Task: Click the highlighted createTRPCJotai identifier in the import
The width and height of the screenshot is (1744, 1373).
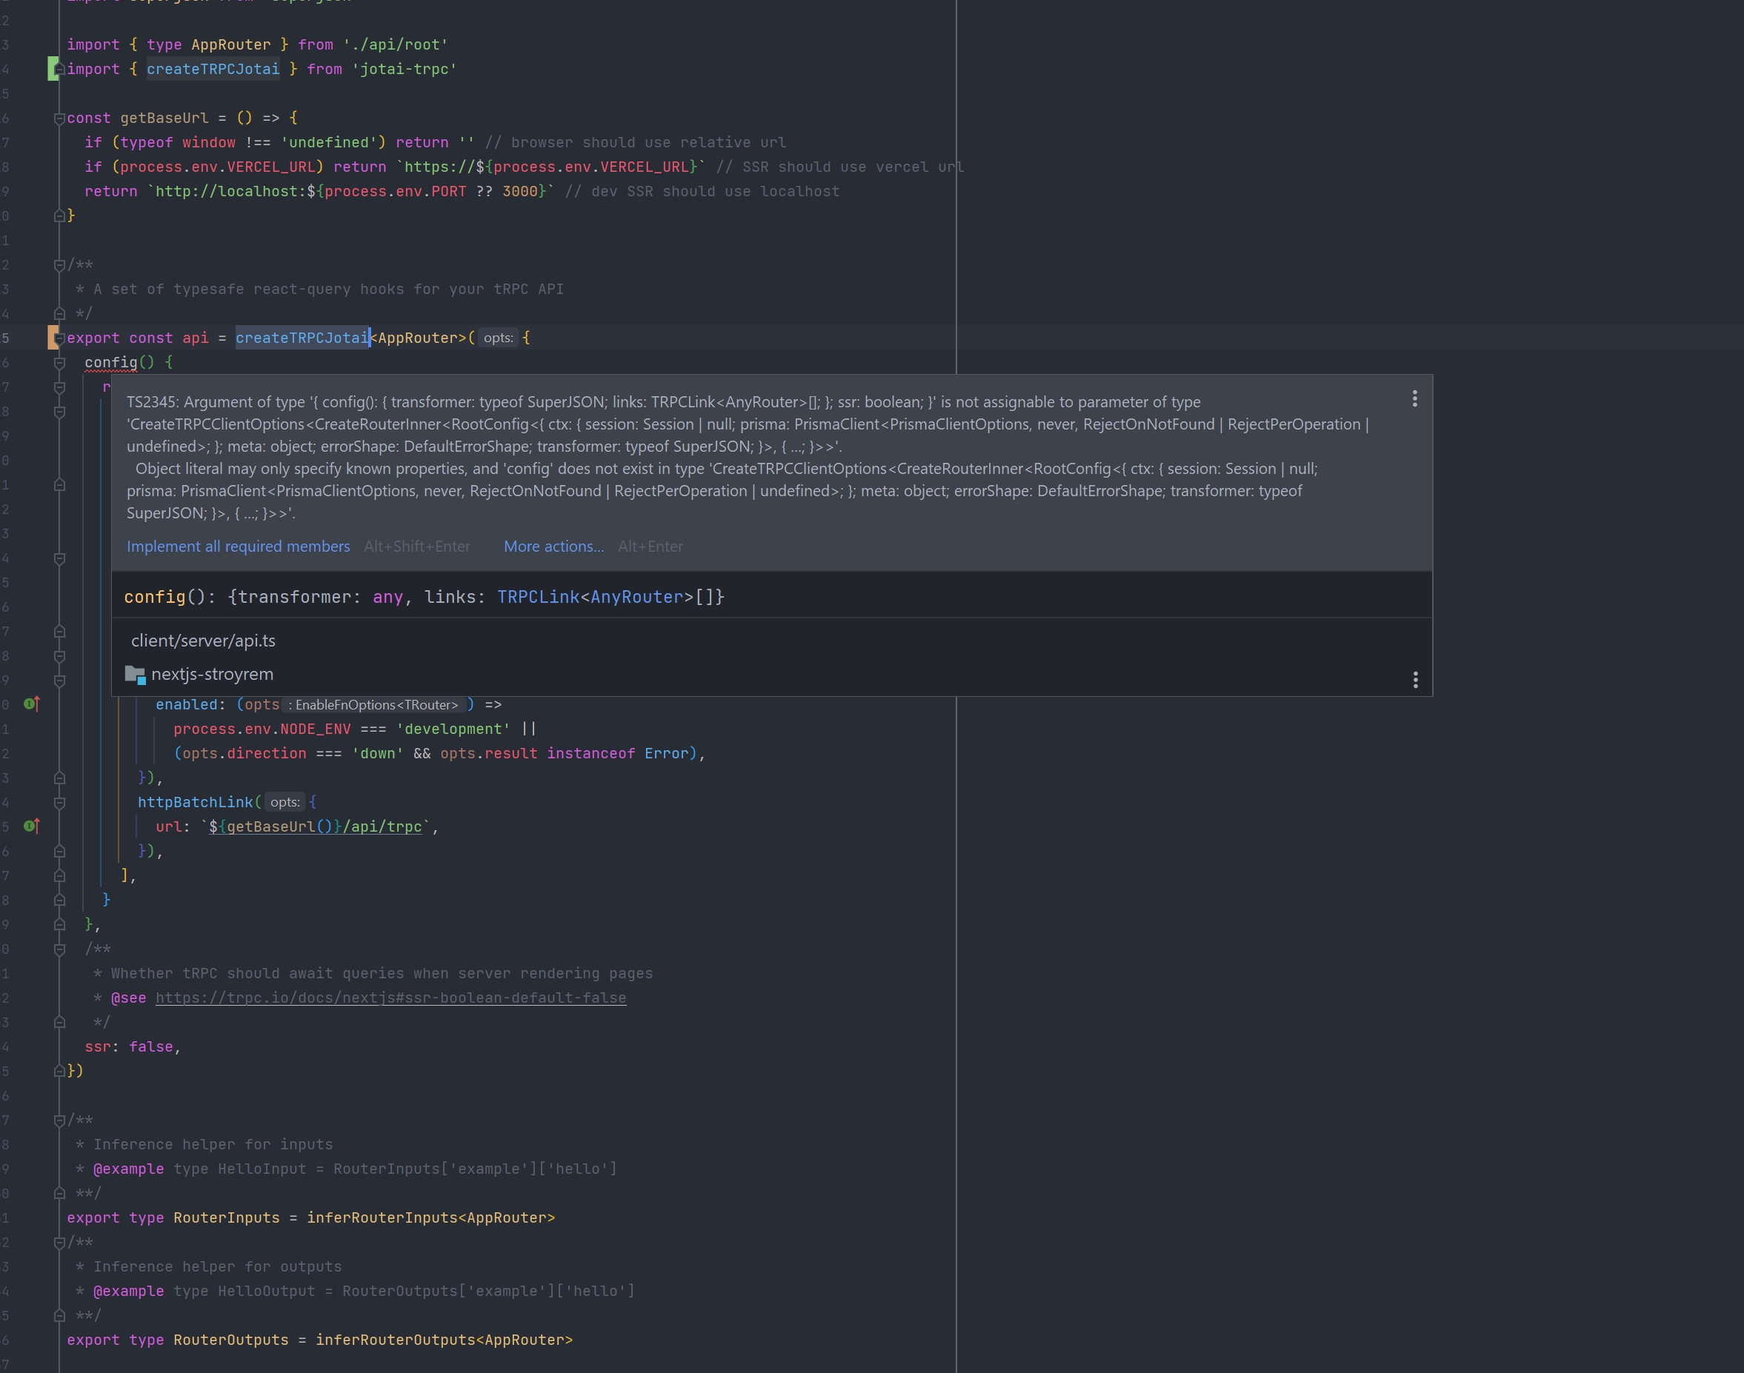Action: (213, 69)
